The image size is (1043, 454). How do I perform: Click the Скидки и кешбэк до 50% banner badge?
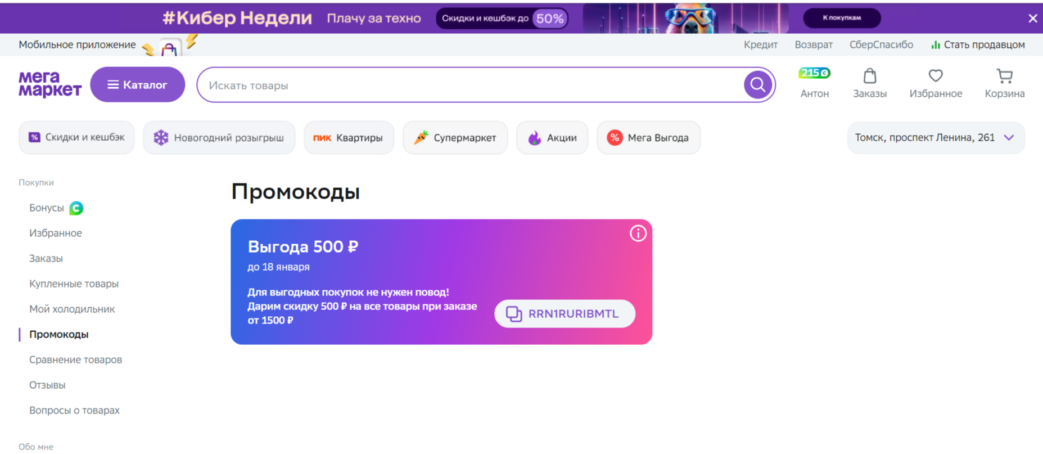click(x=502, y=18)
